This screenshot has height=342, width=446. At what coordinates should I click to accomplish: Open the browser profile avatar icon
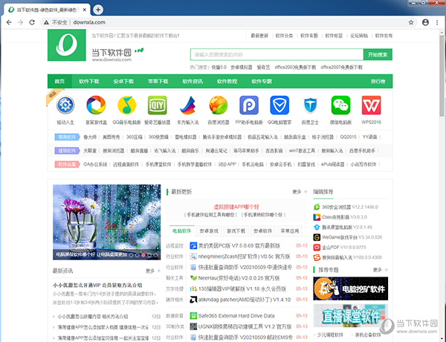click(x=425, y=22)
